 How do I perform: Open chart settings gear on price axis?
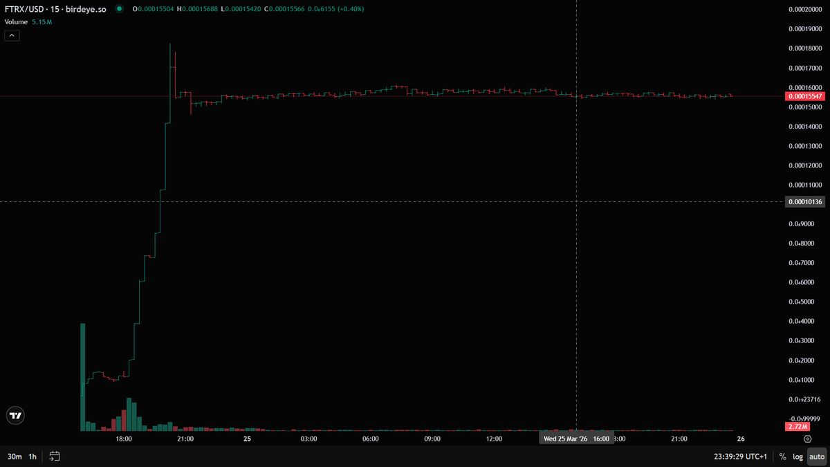click(807, 439)
